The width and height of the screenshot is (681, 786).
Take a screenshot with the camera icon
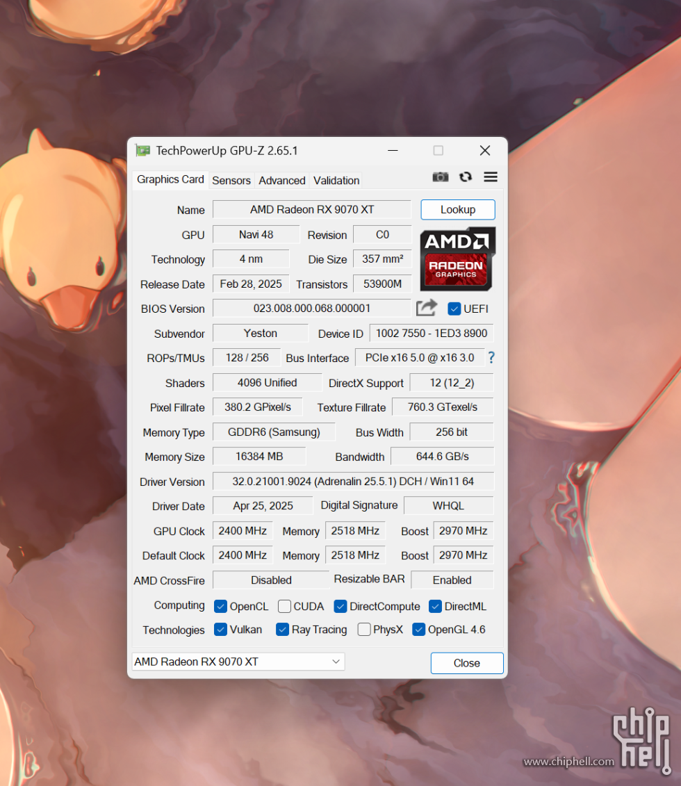(441, 177)
